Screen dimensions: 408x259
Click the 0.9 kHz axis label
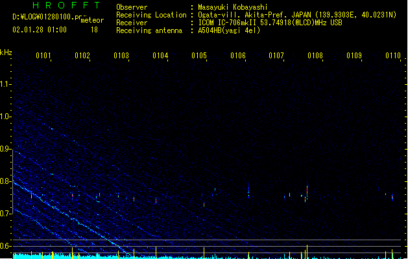[5, 148]
